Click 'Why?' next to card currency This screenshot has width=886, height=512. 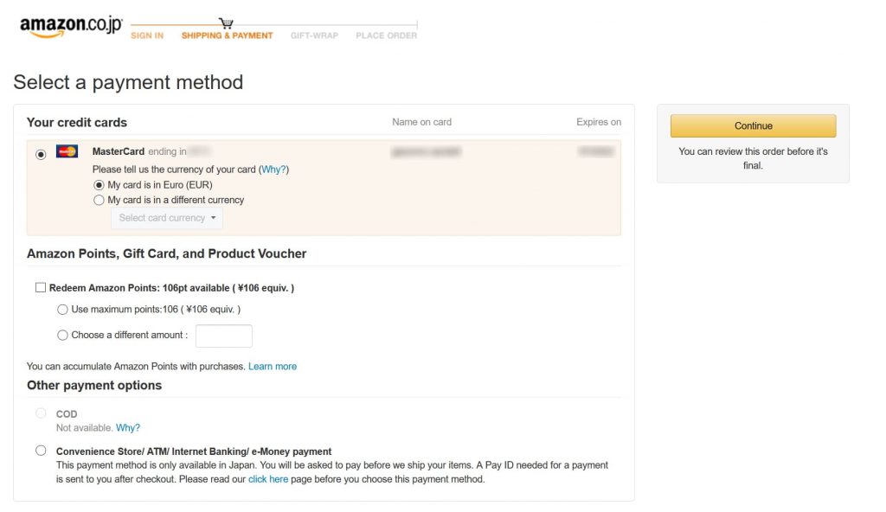click(273, 170)
